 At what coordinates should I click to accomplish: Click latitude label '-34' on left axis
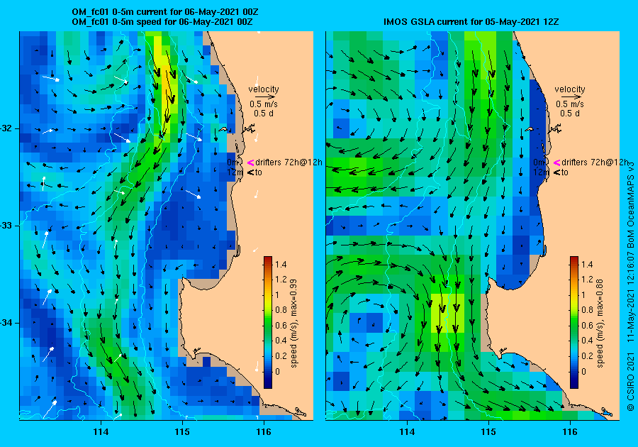pos(7,323)
